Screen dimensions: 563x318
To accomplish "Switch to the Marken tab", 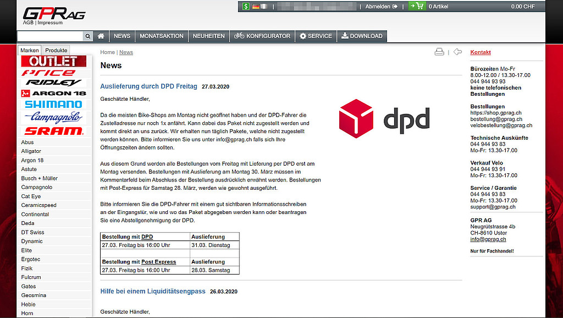I will coord(30,50).
